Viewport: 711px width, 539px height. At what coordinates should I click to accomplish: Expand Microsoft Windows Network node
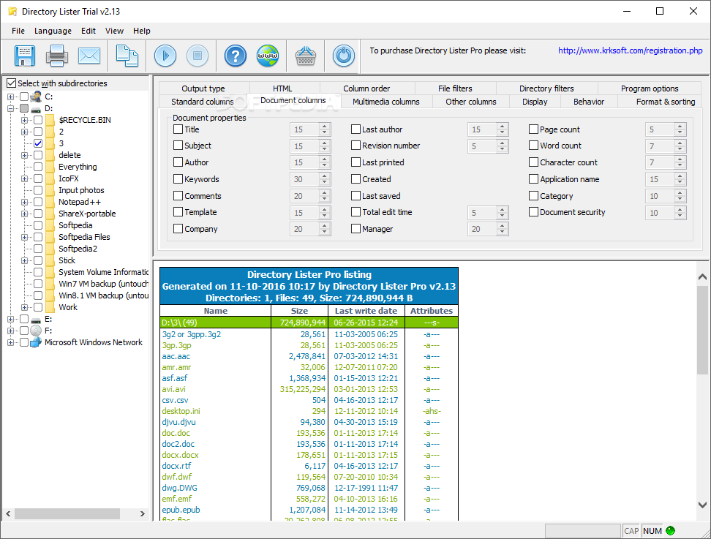[x=10, y=342]
